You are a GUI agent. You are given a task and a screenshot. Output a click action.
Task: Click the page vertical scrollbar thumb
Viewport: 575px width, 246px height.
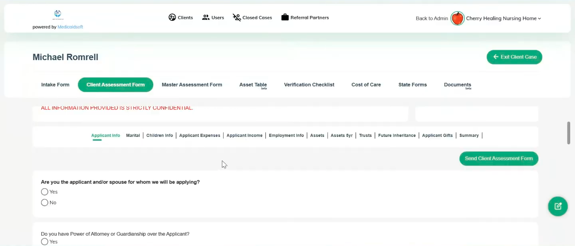(x=569, y=133)
